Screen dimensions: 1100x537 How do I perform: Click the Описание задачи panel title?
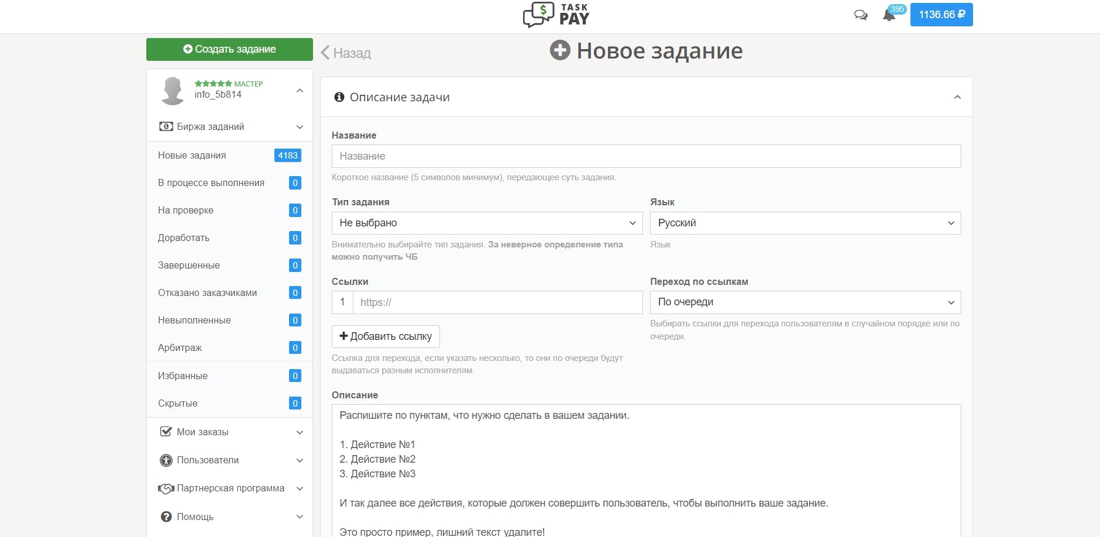[x=400, y=97]
